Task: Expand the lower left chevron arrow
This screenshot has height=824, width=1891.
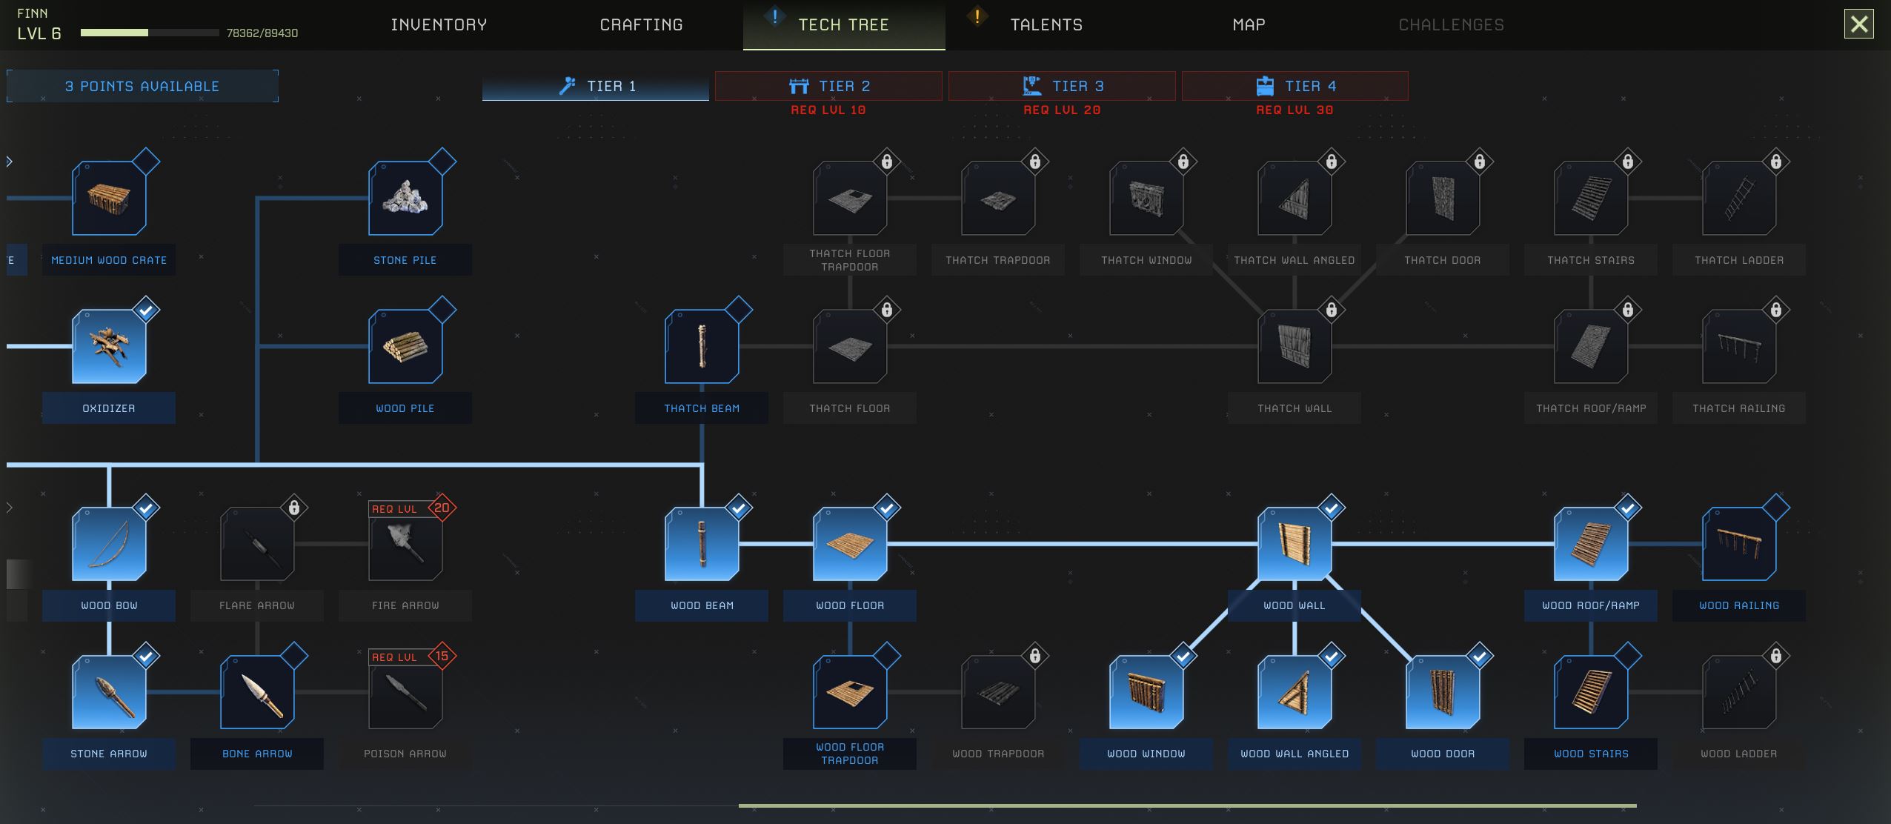Action: tap(10, 508)
